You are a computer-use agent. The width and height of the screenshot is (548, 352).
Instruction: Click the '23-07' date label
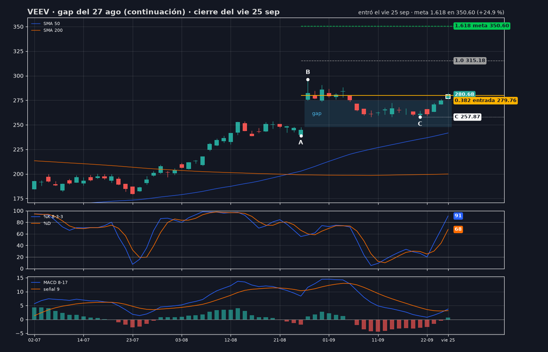(133, 340)
